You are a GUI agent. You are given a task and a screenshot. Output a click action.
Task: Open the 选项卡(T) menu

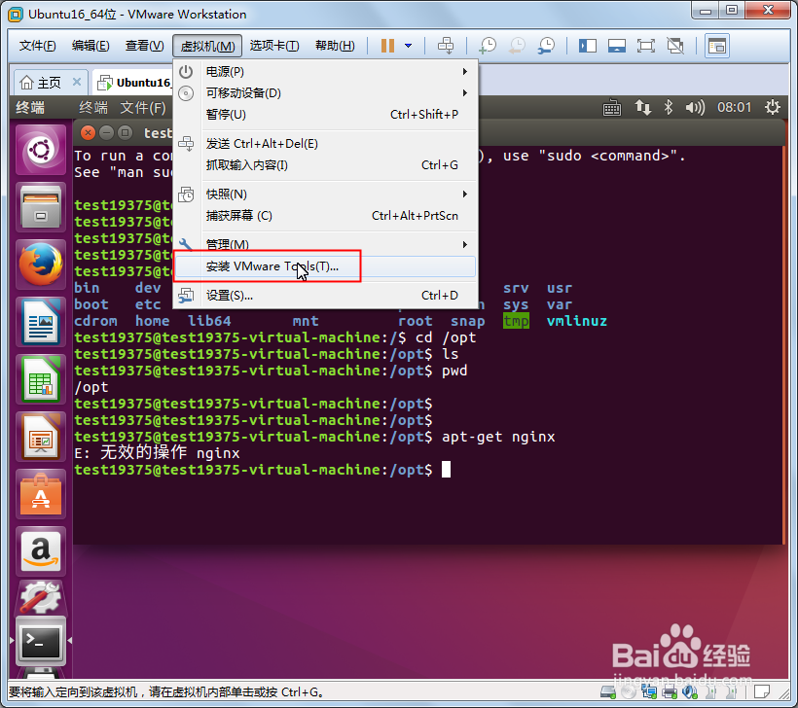274,46
